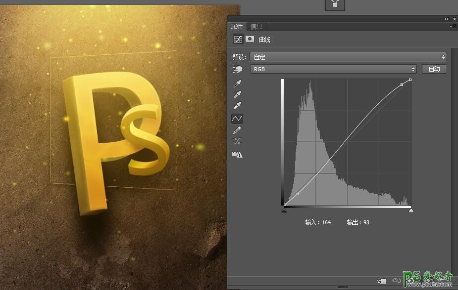This screenshot has width=458, height=290.
Task: Toggle clip adjustment to layer below
Action: pyautogui.click(x=382, y=281)
